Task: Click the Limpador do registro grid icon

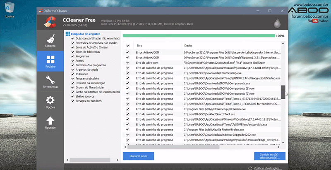Action: tap(67, 34)
